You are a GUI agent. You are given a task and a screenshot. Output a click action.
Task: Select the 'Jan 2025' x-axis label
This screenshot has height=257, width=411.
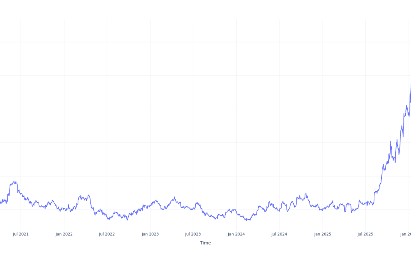click(323, 234)
